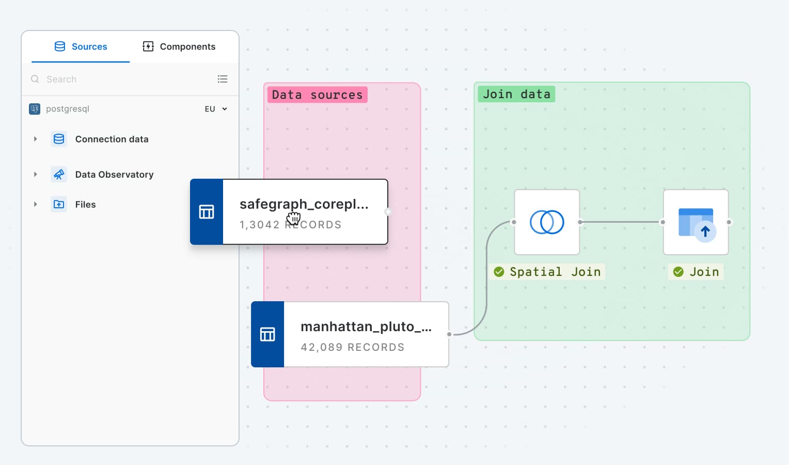Click inside the Search input field

[124, 79]
